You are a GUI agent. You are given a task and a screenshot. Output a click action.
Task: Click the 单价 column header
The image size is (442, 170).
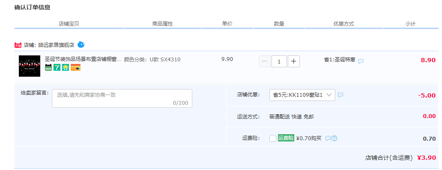227,24
